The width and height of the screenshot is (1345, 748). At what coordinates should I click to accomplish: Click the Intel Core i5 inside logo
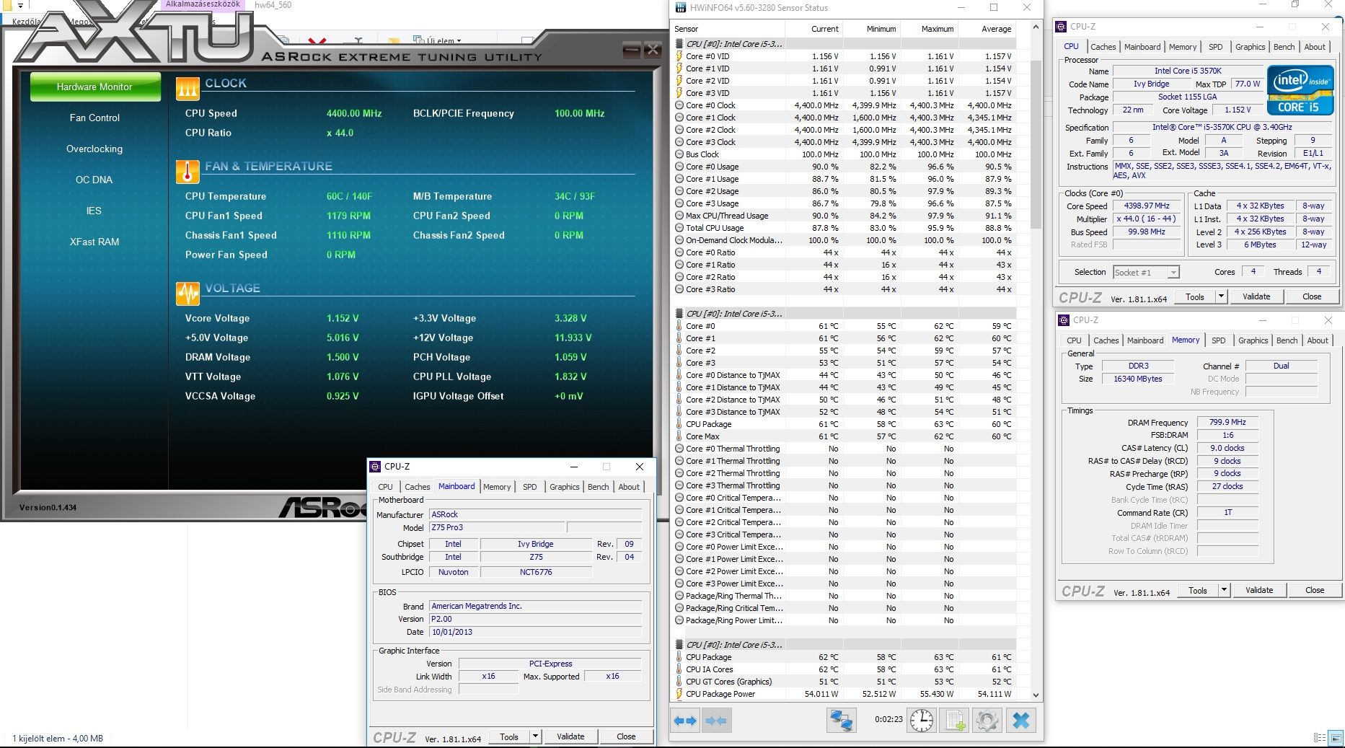point(1300,89)
